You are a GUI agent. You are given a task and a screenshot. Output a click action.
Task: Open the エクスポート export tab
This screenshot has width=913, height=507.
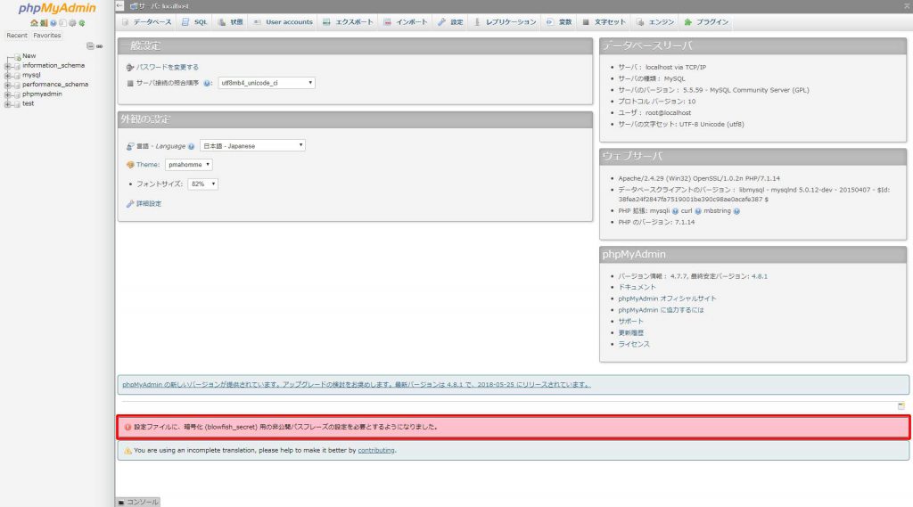349,22
